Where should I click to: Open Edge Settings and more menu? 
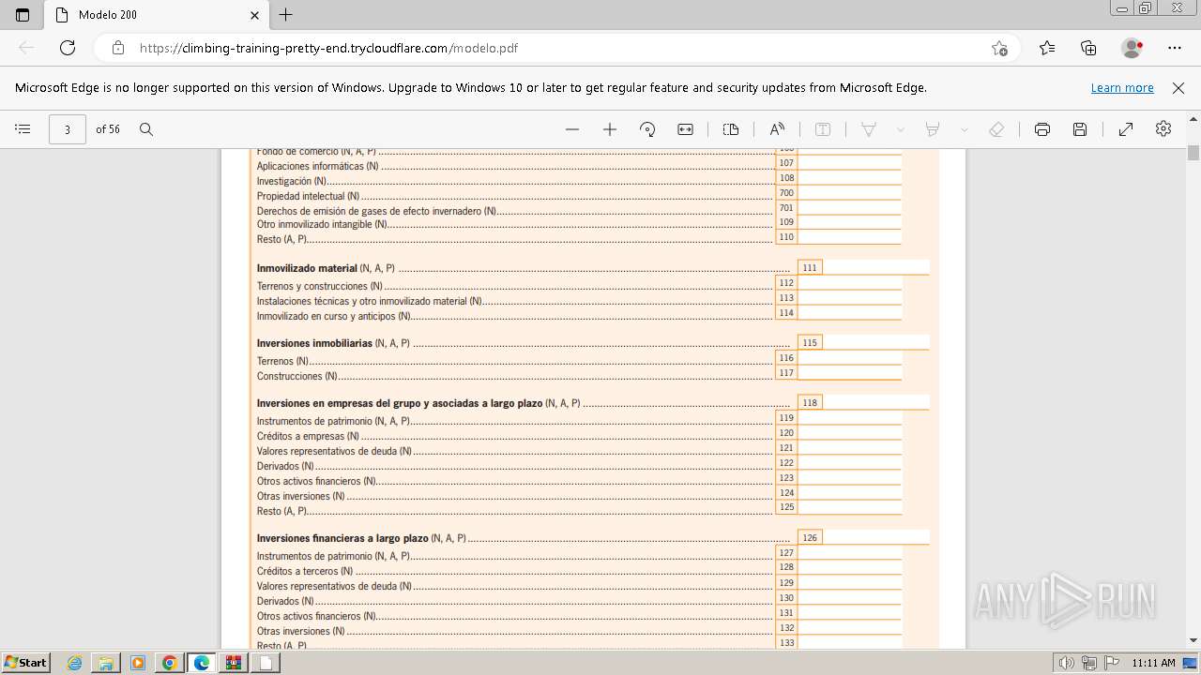click(x=1175, y=48)
